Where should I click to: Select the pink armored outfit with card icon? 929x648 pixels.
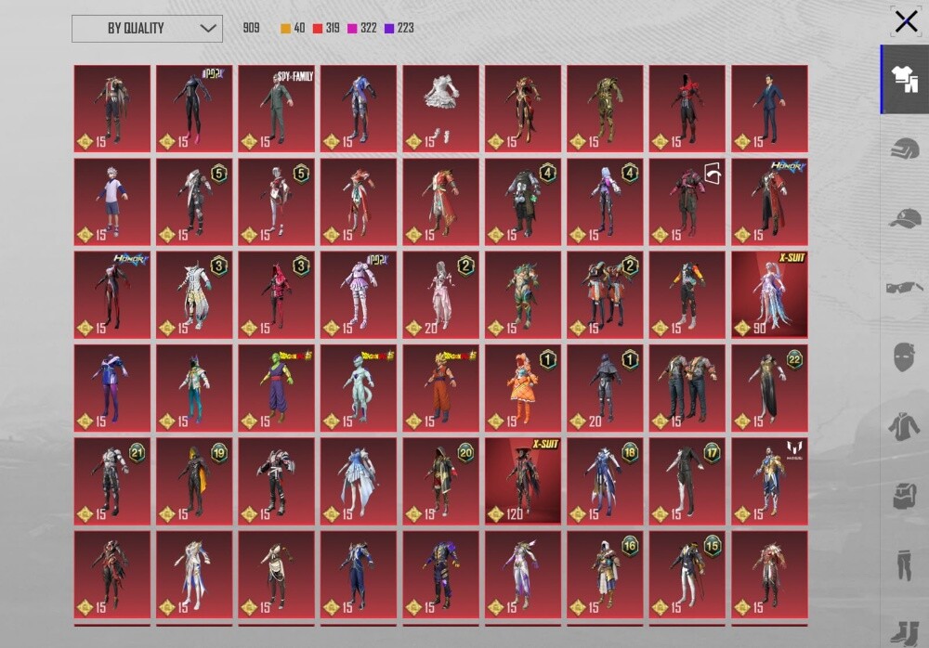click(687, 202)
